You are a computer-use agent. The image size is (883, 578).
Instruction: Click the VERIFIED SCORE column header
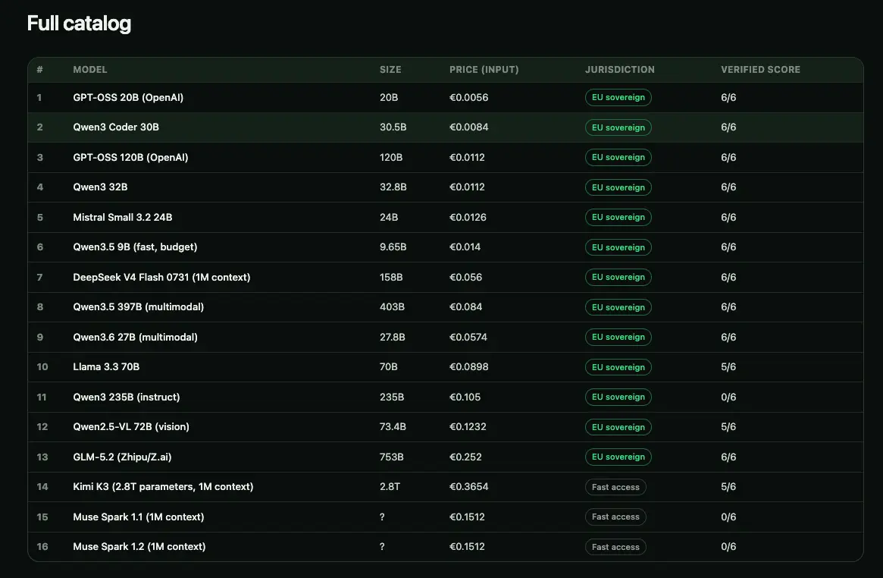[x=760, y=69]
